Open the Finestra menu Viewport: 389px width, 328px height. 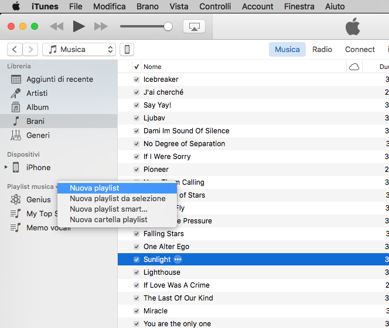point(299,6)
